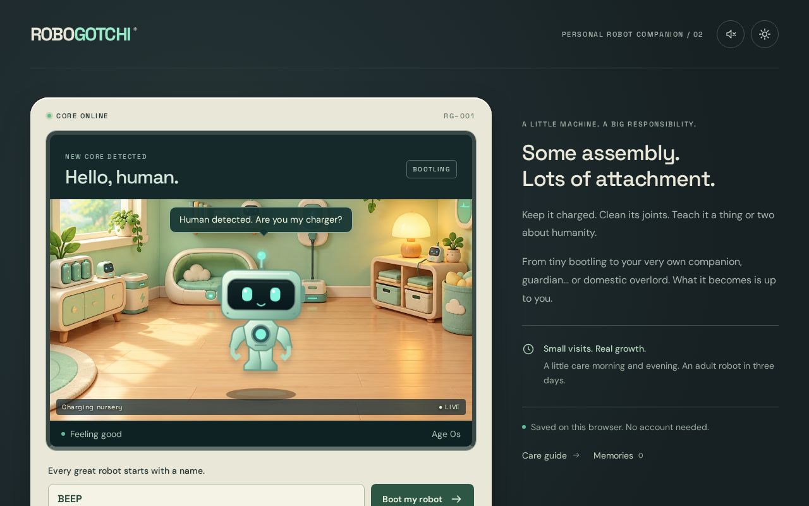
Task: Click the 'Hello, human.' heading
Action: (122, 177)
